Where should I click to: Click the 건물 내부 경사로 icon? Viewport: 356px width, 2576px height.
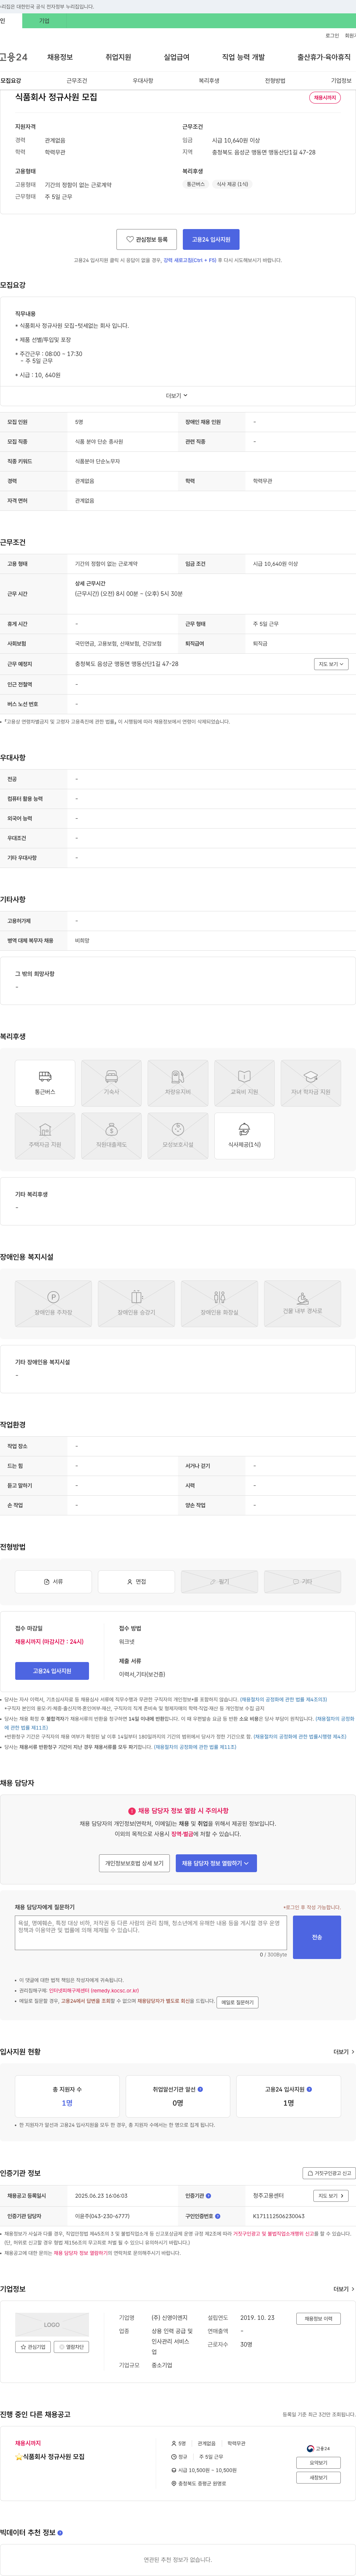(302, 1304)
